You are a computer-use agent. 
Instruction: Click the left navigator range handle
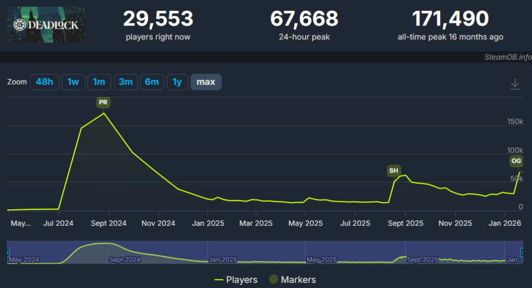pos(9,252)
